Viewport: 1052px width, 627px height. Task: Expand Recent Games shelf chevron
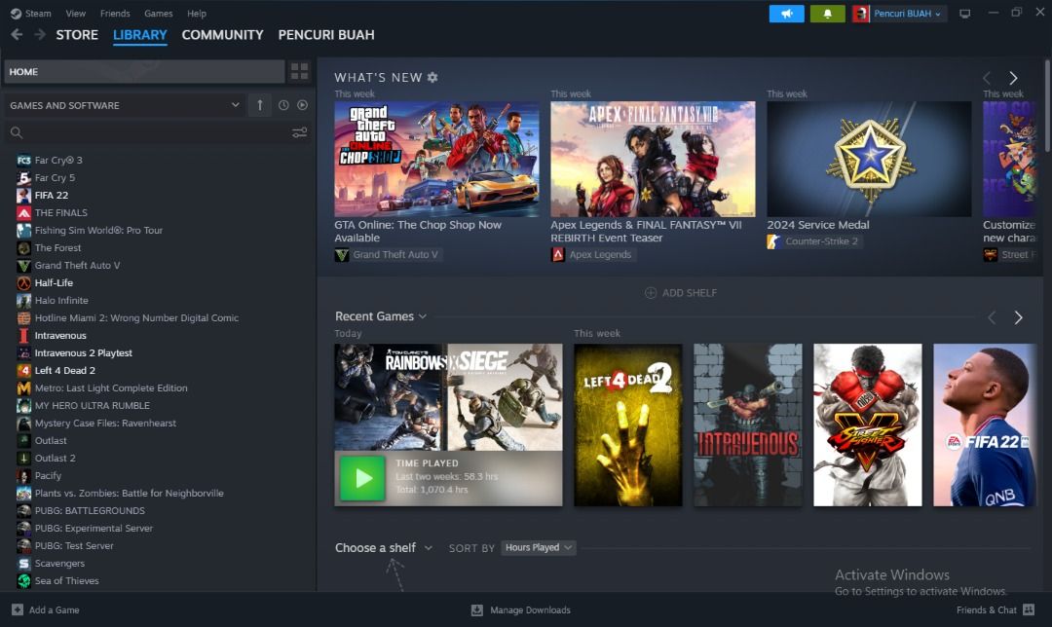click(x=422, y=316)
